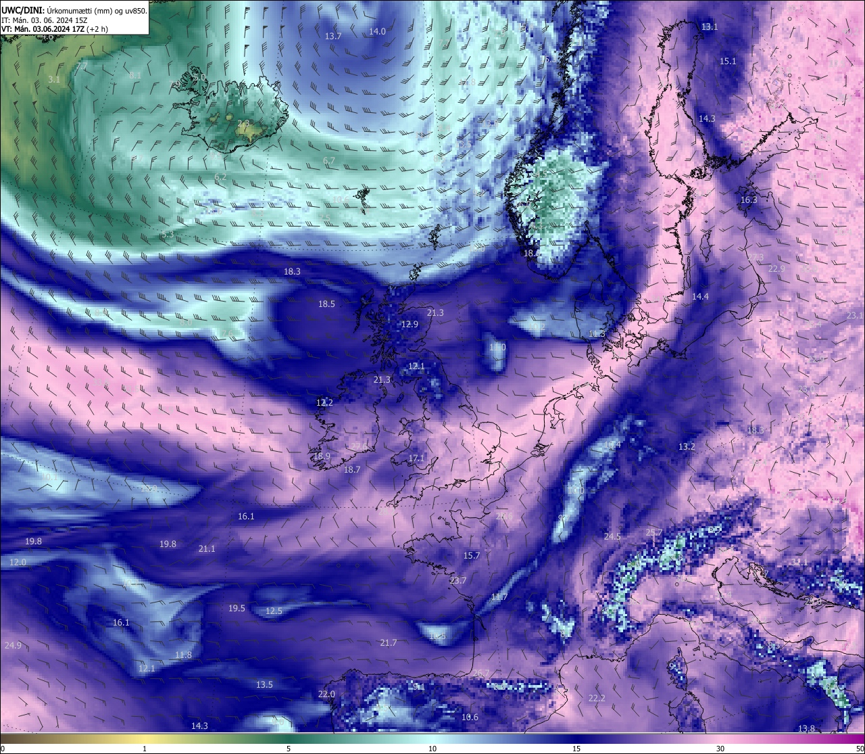The width and height of the screenshot is (865, 754).
Task: Click the map value 16.3
Action: tap(749, 199)
